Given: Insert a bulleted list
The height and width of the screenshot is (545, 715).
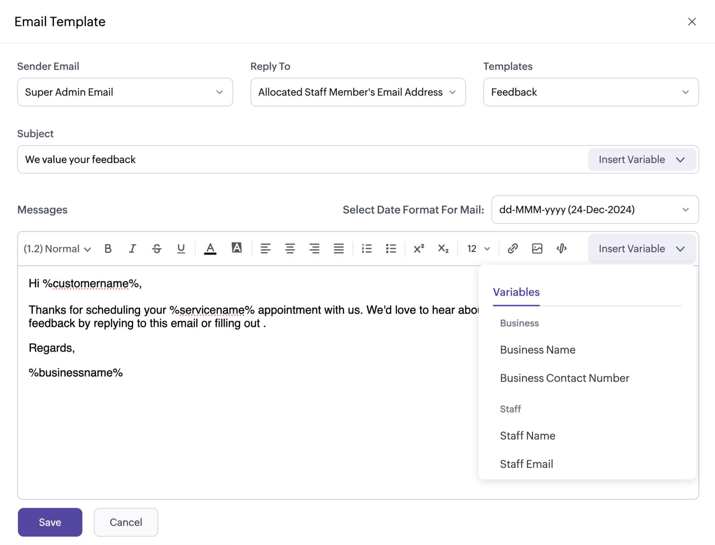Looking at the screenshot, I should pyautogui.click(x=391, y=249).
